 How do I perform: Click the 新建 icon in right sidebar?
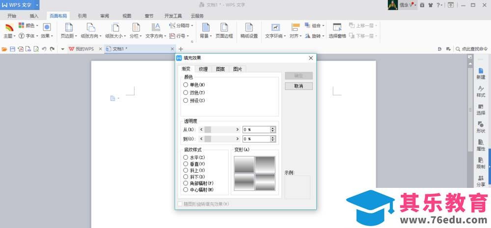pos(481,71)
